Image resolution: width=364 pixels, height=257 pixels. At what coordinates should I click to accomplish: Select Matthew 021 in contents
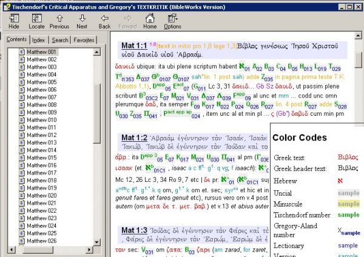[x=41, y=203]
